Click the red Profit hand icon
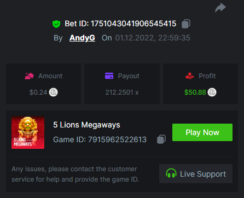The image size is (244, 198). 190,76
